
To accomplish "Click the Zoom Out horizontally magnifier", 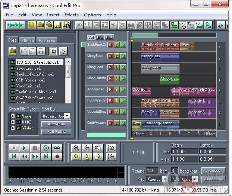I will pyautogui.click(x=87, y=148).
